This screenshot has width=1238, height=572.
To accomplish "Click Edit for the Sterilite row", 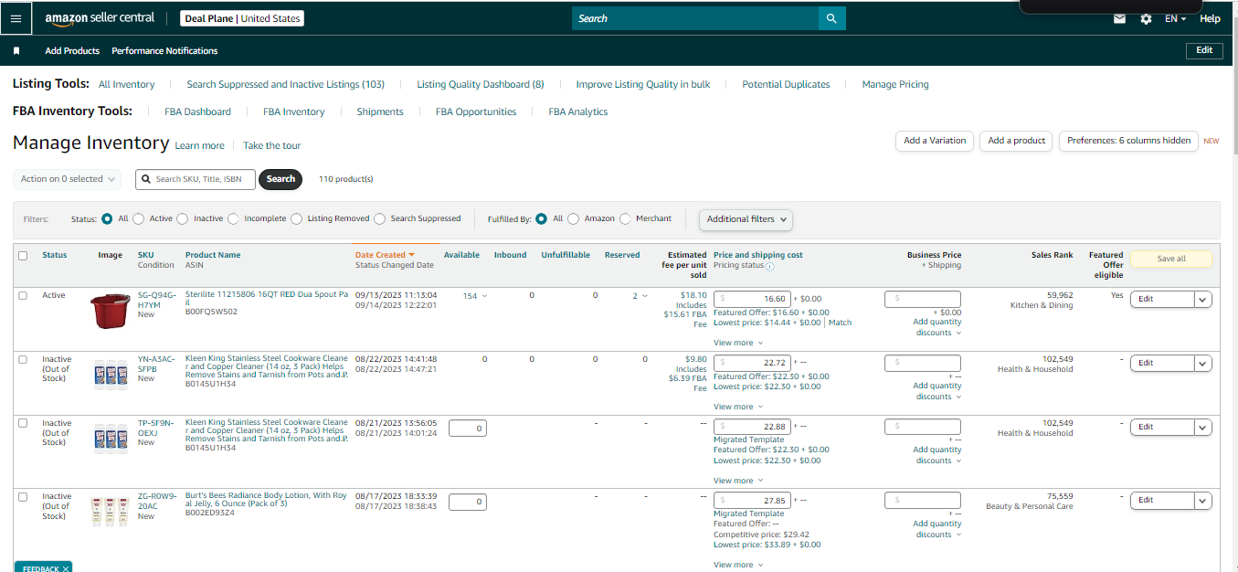I will pyautogui.click(x=1162, y=299).
